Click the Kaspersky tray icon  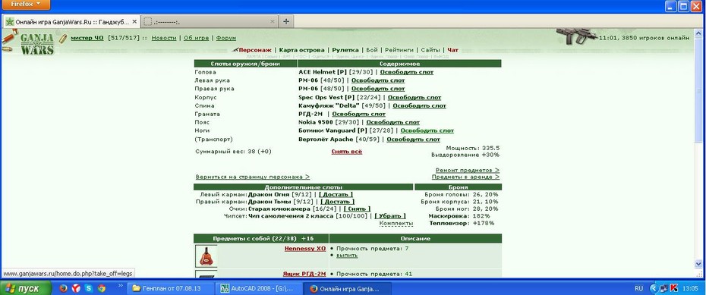pos(674,288)
